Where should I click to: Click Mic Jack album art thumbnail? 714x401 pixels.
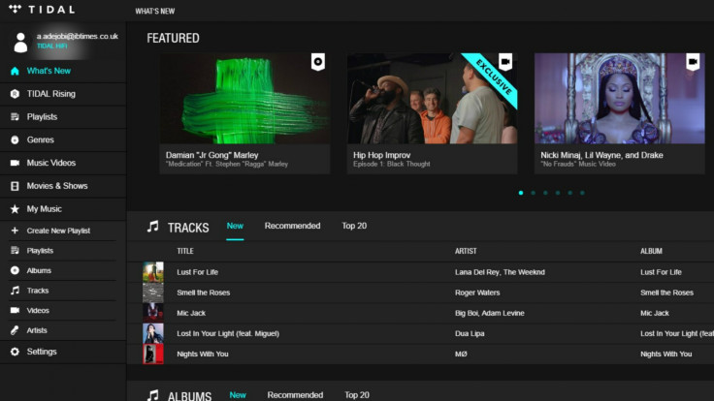(x=153, y=313)
